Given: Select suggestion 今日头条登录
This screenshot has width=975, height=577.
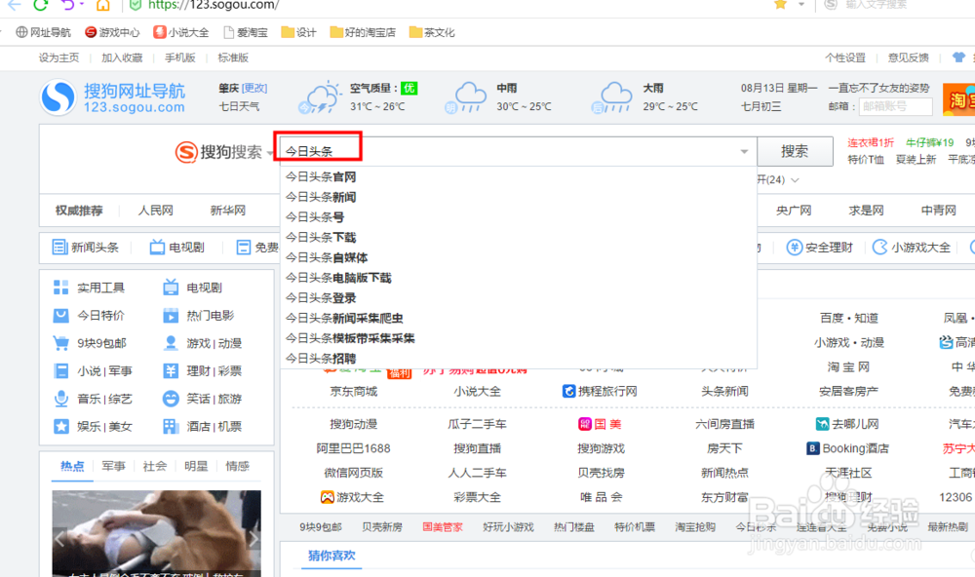Looking at the screenshot, I should pos(519,298).
